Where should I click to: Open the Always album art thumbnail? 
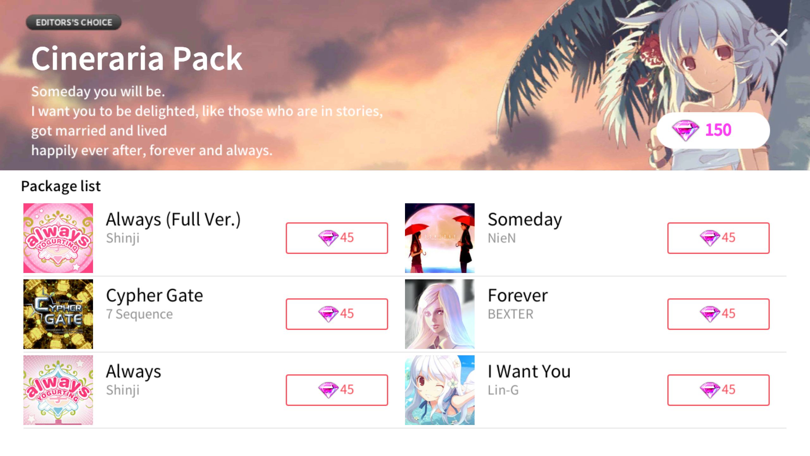(58, 390)
